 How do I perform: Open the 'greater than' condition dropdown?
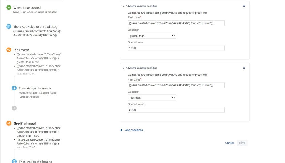coord(152,36)
